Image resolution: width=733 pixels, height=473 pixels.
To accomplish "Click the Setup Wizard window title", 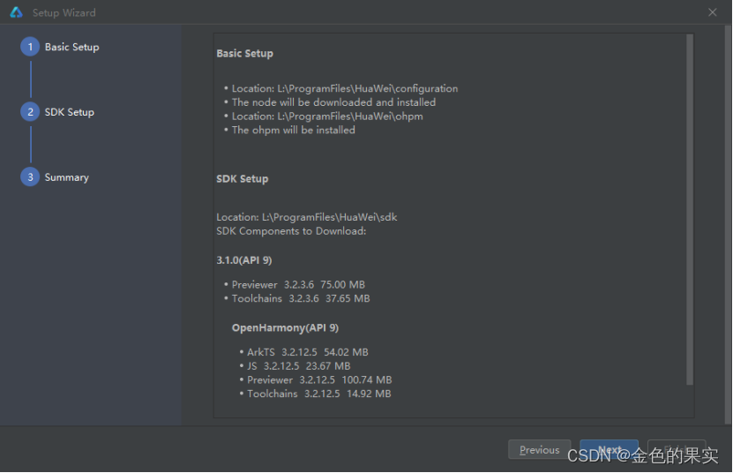I will [64, 13].
